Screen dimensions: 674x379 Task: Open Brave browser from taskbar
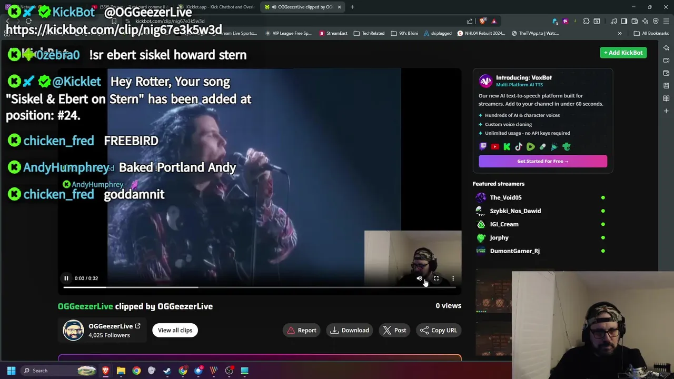[x=106, y=371]
